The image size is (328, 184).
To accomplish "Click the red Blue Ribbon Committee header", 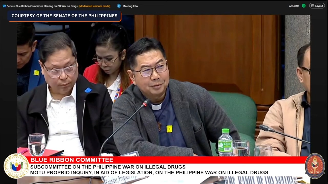I will tap(72, 160).
